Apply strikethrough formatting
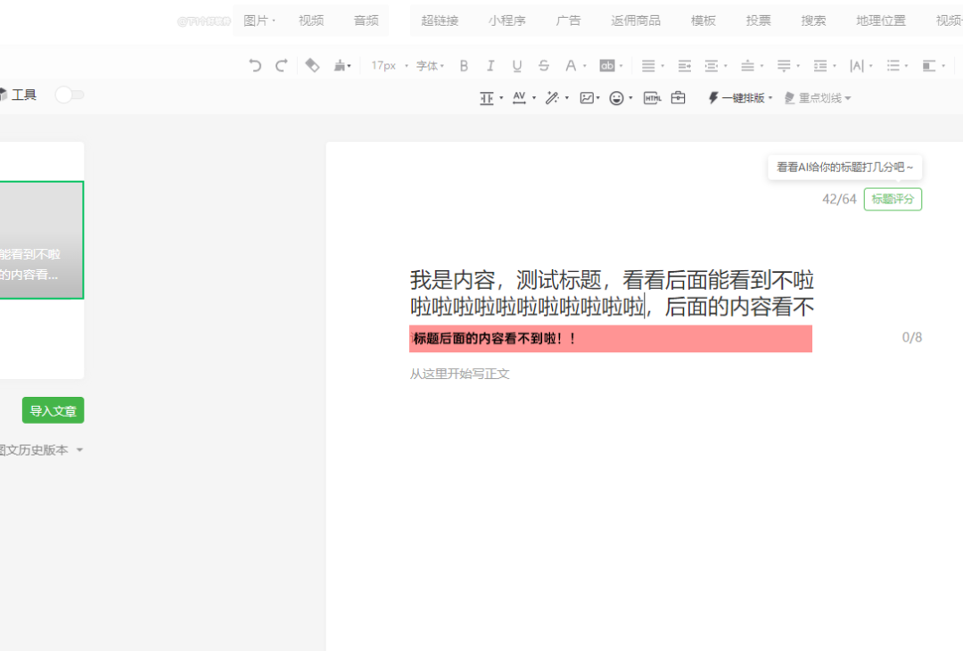Screen dimensions: 963x651 point(544,65)
